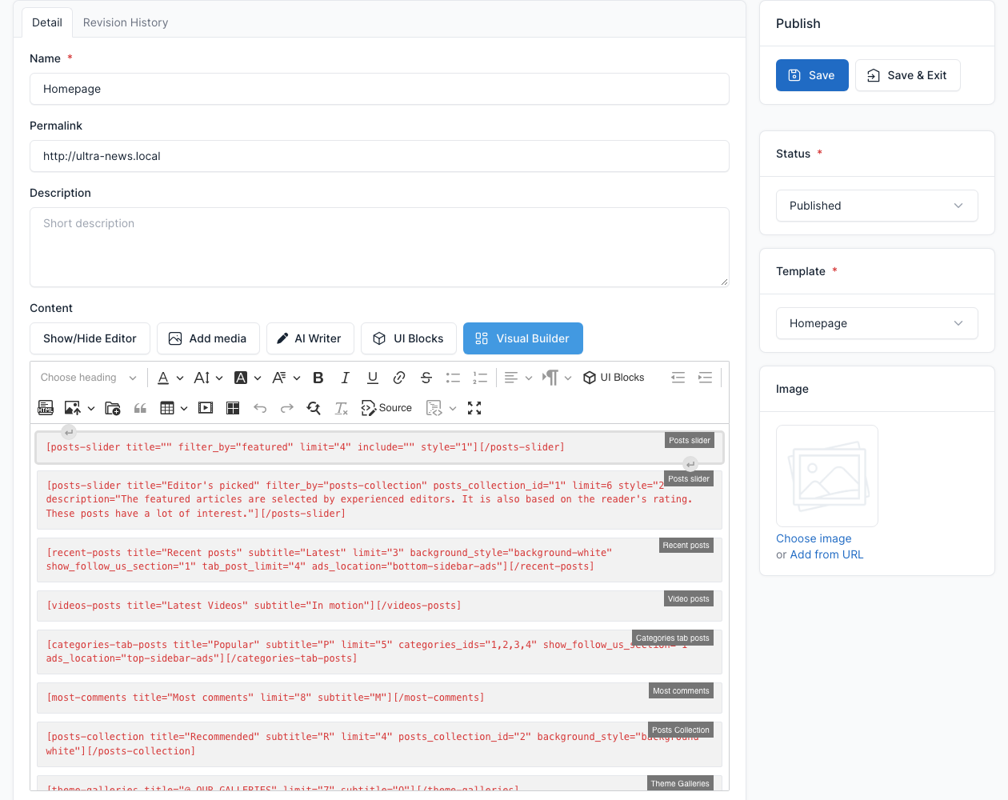The height and width of the screenshot is (800, 1008).
Task: Click the Permalink input field
Action: 379,156
